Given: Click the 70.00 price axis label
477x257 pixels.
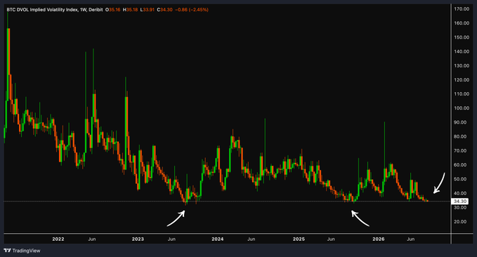Looking at the screenshot, I should pyautogui.click(x=461, y=150).
